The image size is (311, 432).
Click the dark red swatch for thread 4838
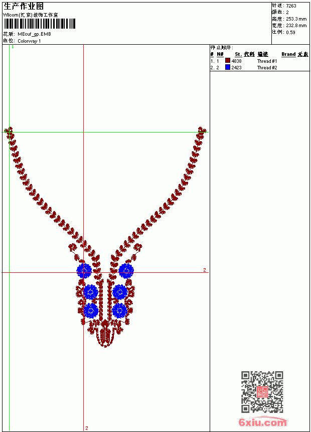pyautogui.click(x=228, y=61)
